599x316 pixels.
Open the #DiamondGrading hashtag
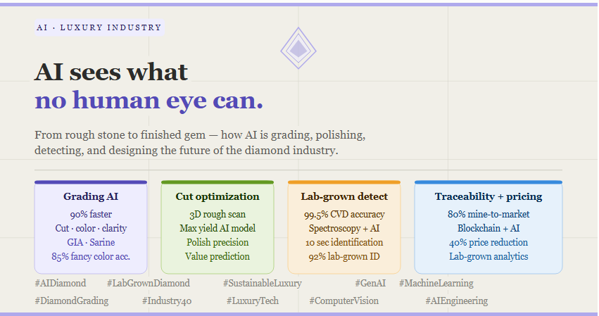(x=71, y=301)
